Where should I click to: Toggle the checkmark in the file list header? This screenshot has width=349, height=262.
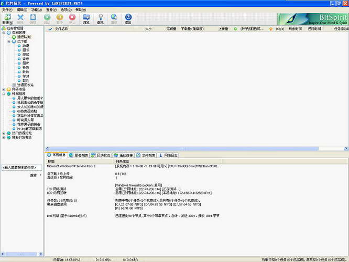click(50, 29)
